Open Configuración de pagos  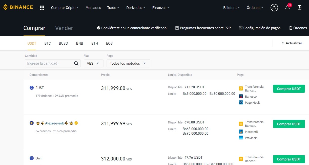[x=260, y=28]
